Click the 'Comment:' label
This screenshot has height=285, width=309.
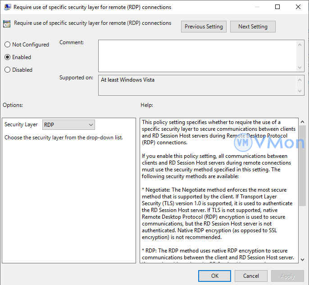pyautogui.click(x=72, y=42)
